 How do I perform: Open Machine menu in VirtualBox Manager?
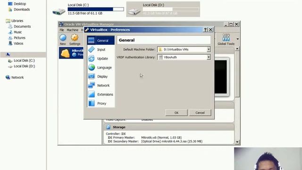pos(72,30)
